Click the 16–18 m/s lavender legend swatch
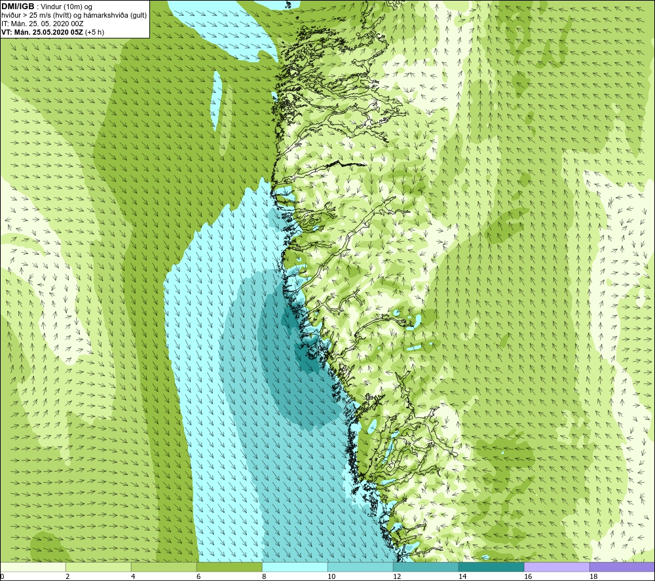The image size is (655, 581). [x=557, y=567]
